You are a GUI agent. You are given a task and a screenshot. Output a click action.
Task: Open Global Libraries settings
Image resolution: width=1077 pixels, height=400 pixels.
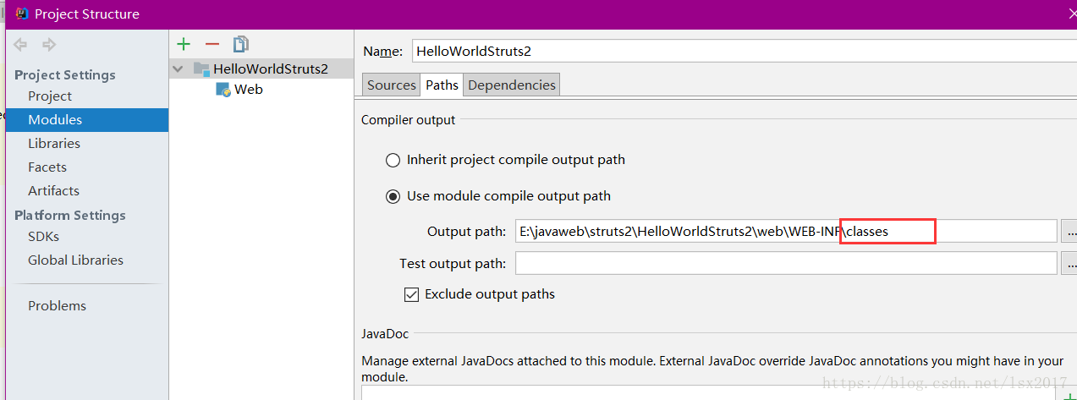pos(75,260)
